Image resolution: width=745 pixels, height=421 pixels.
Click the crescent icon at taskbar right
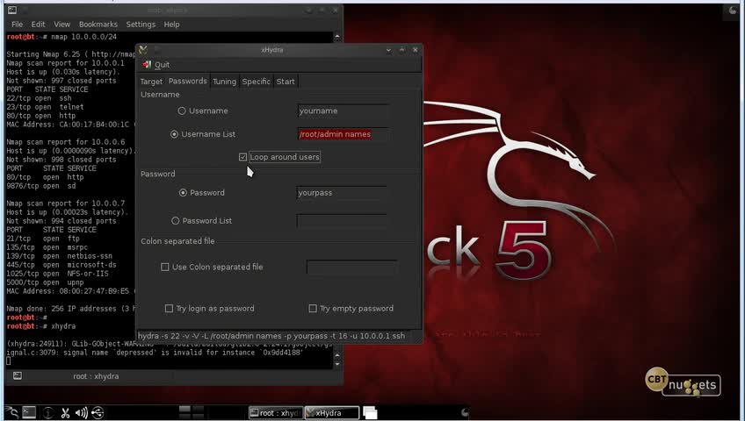465,412
